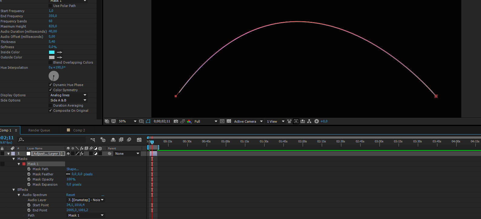
Task: Click the Mask Path Shape link
Action: (72, 169)
